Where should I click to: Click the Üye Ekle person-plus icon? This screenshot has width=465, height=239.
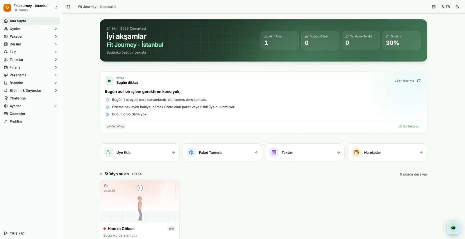pyautogui.click(x=109, y=152)
